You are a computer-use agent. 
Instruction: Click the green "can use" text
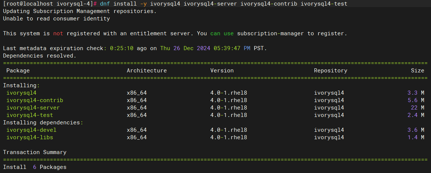coord(222,33)
